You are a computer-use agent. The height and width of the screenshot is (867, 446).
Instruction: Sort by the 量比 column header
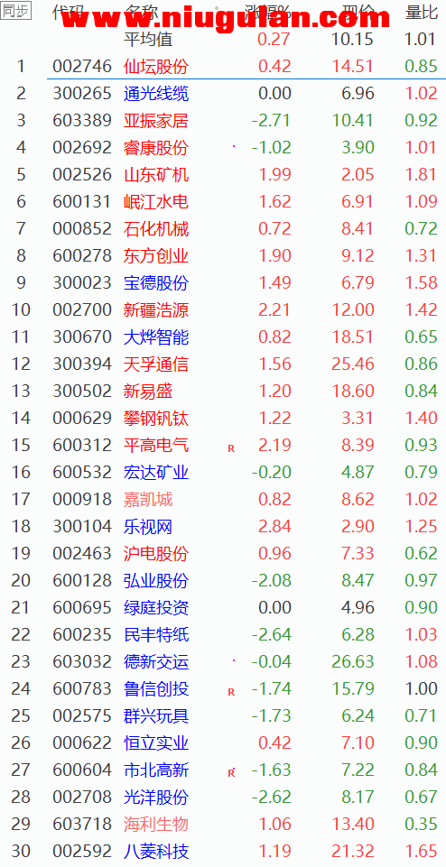(x=421, y=12)
